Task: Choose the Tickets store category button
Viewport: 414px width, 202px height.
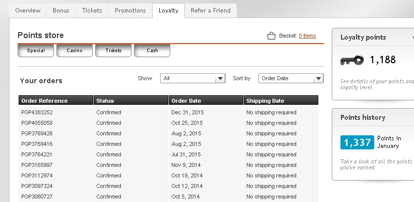Action: [113, 51]
